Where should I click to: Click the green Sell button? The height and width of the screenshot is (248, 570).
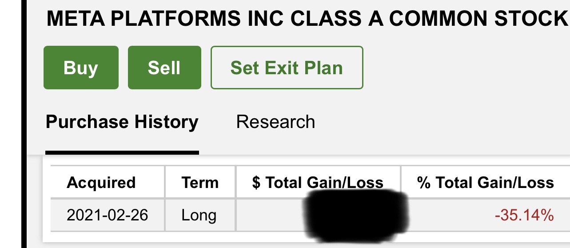[x=164, y=68]
